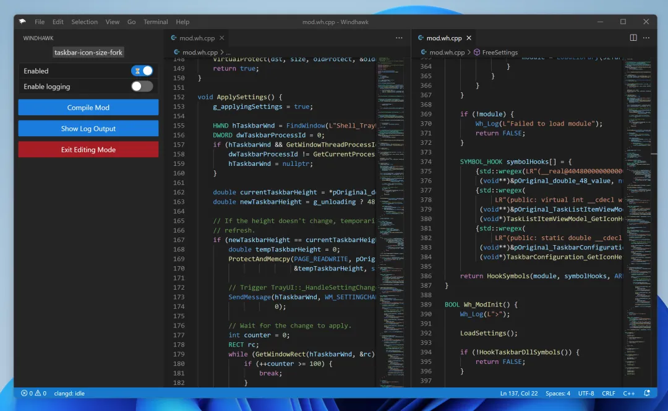
Task: Turn on the Enable logging switch
Action: 142,86
